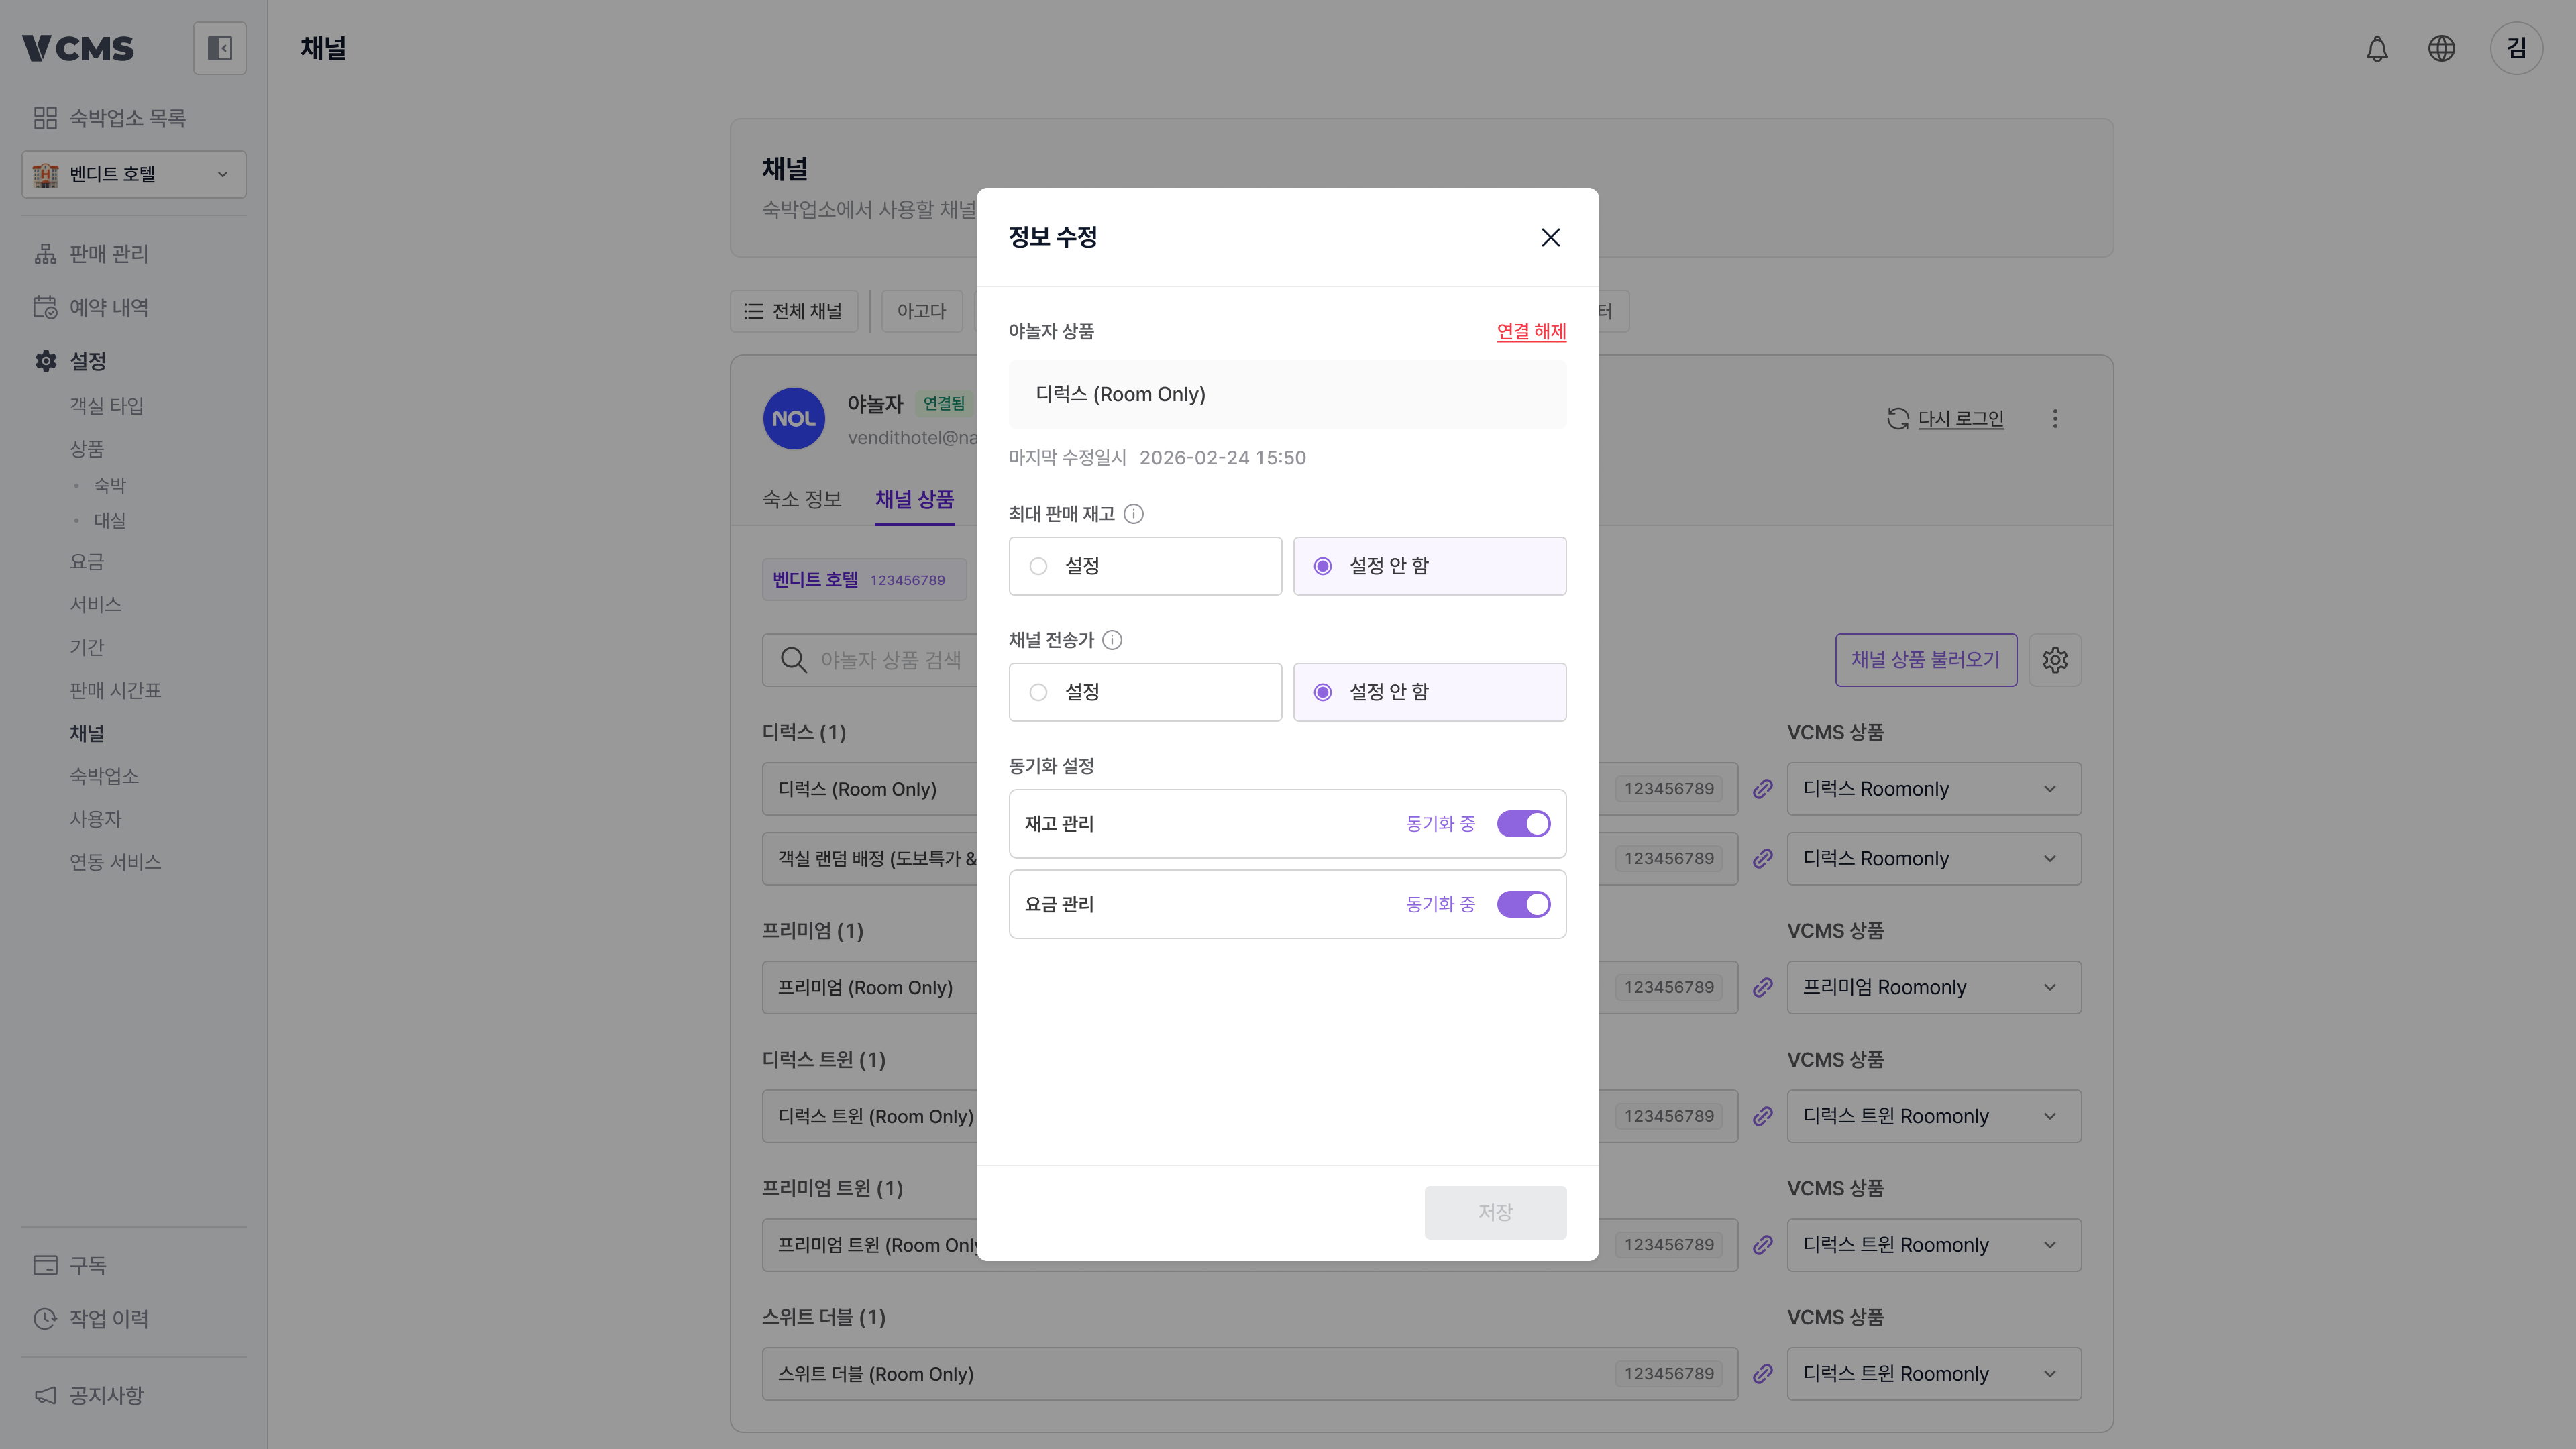Select the 아고다 channel tab
The width and height of the screenshot is (2576, 1449).
pos(921,311)
